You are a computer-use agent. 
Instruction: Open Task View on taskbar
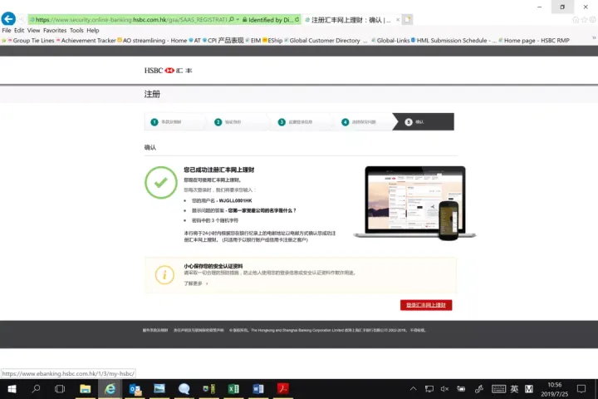click(60, 389)
